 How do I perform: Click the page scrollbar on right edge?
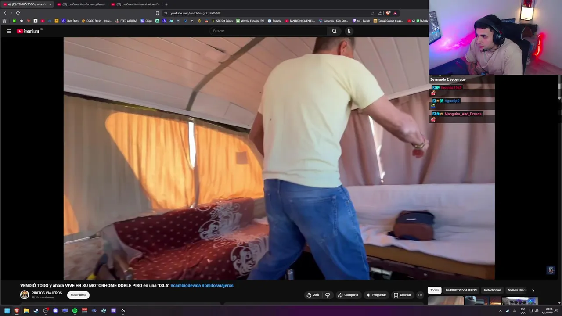[559, 86]
